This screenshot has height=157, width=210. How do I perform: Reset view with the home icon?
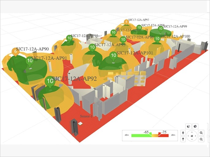click(x=192, y=136)
